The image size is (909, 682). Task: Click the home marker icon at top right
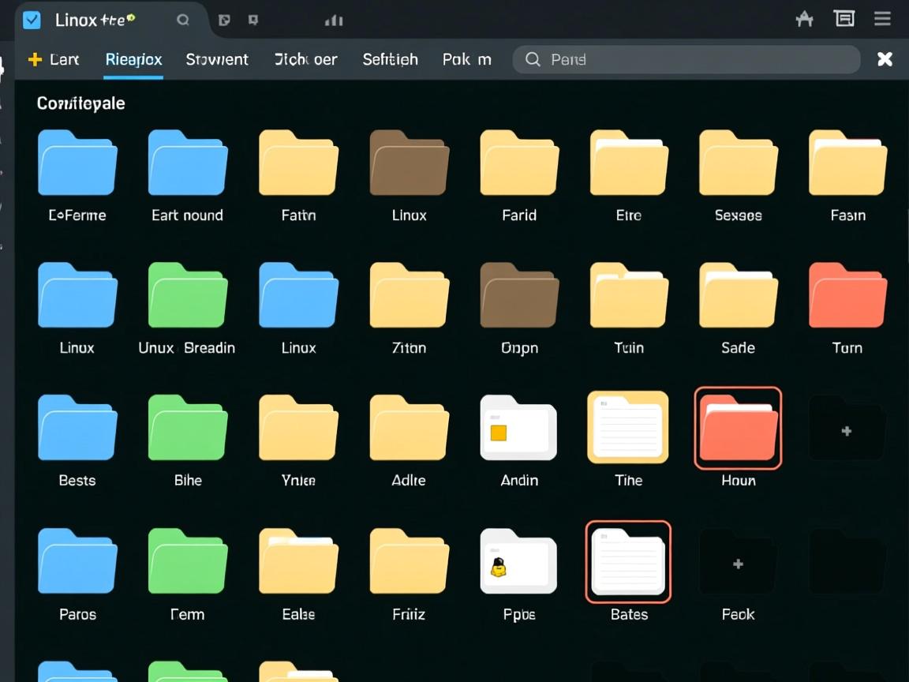804,18
